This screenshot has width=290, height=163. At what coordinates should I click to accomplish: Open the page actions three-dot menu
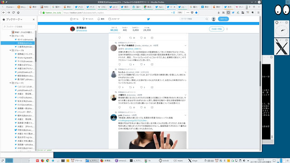(x=188, y=13)
